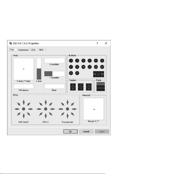Click the POV 2 left arrow
The height and width of the screenshot is (174, 174).
click(39, 109)
